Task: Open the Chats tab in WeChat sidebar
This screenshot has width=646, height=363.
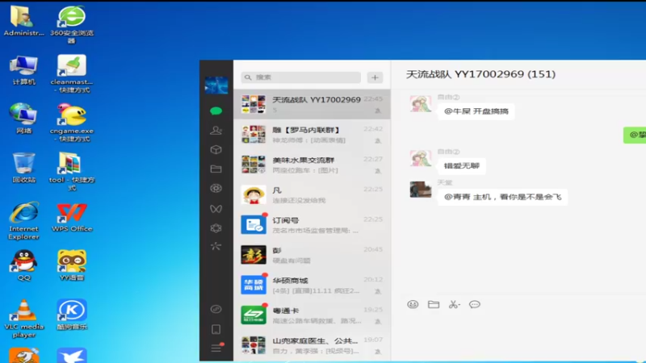Action: pos(216,111)
